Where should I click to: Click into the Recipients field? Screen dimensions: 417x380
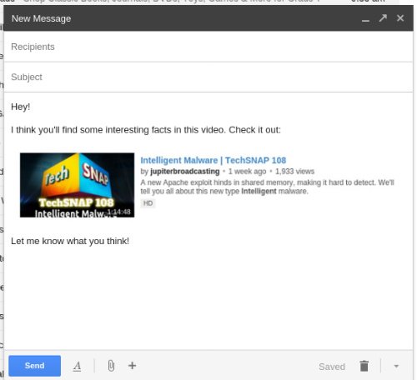pos(208,47)
